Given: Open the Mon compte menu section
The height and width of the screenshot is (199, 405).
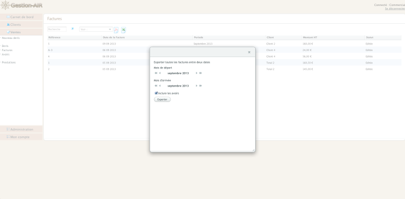Looking at the screenshot, I should point(21,137).
